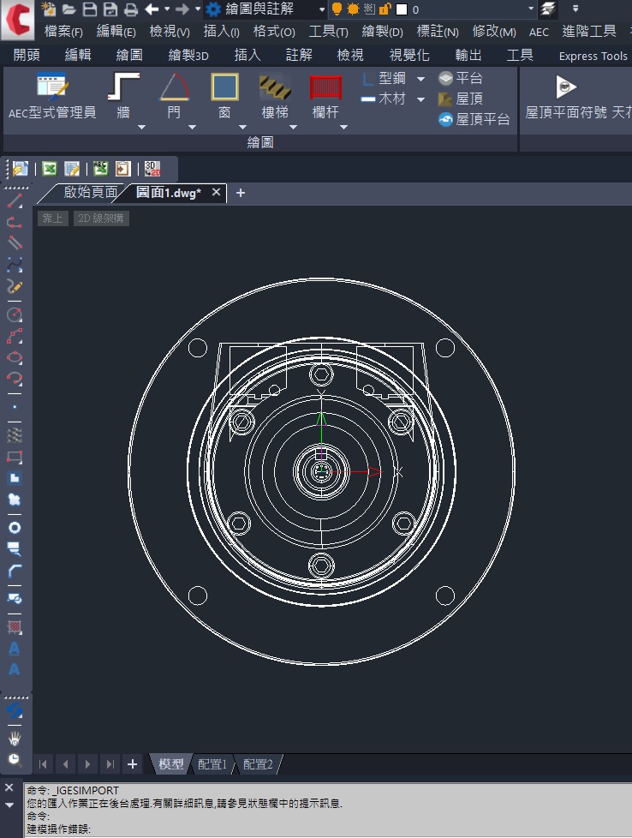Select the Donut ring tool
The height and width of the screenshot is (838, 632).
click(15, 528)
